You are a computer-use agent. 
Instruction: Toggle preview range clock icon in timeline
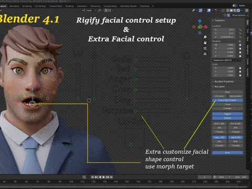point(214,177)
